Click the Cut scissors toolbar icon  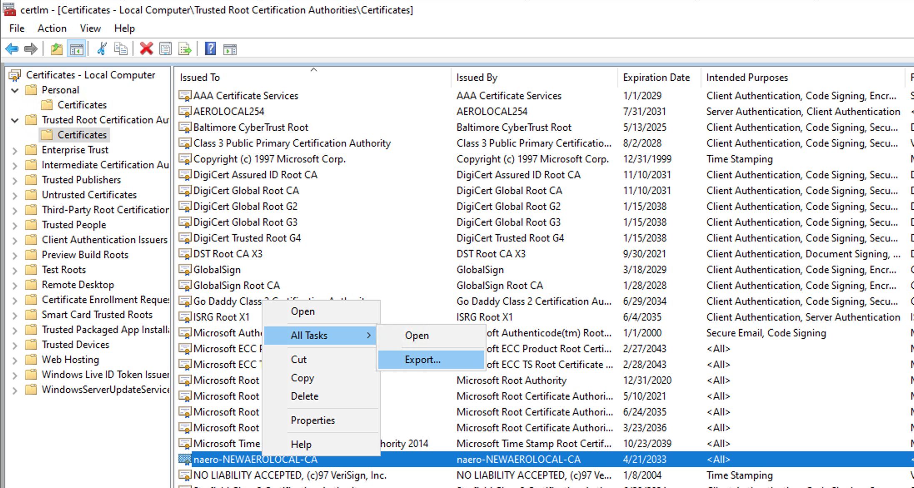point(102,49)
